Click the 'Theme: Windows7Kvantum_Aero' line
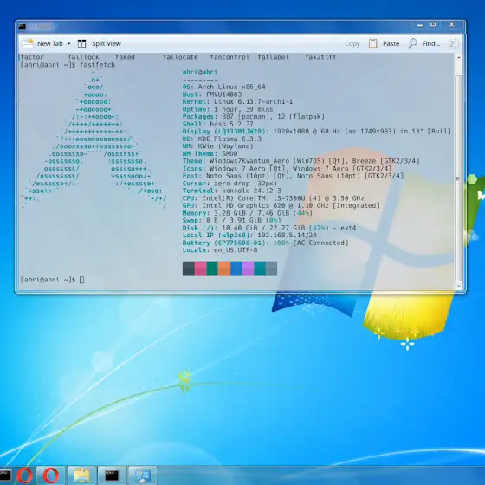This screenshot has width=485, height=485. 301,161
